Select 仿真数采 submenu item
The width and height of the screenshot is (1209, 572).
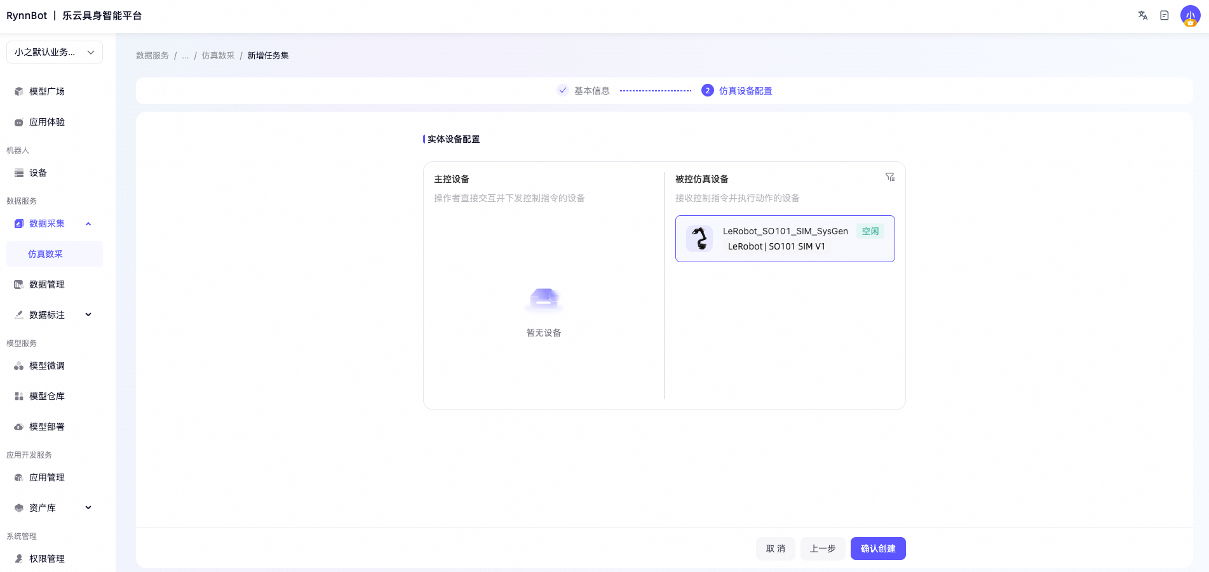pos(55,254)
